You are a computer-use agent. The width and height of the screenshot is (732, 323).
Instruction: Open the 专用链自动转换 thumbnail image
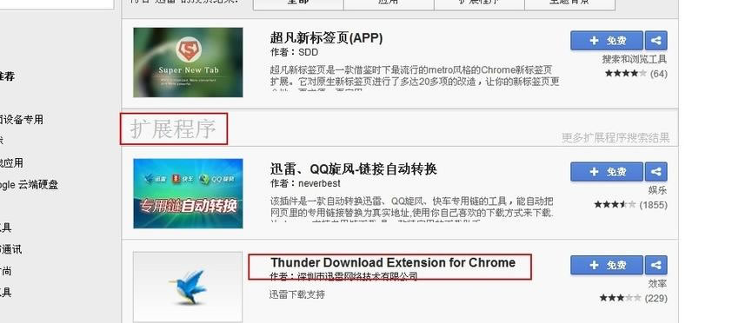pyautogui.click(x=188, y=194)
